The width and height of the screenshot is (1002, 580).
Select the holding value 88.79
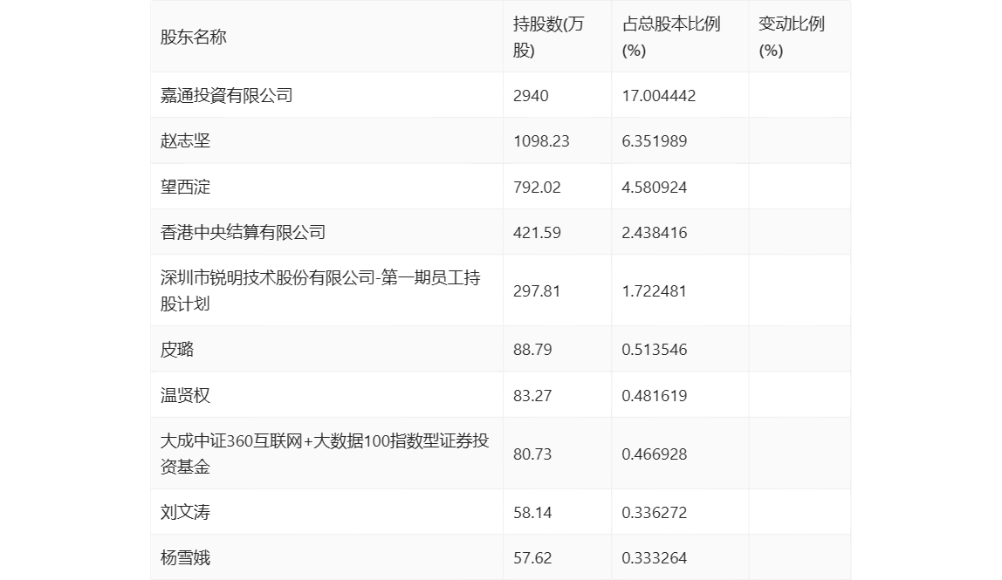[532, 350]
